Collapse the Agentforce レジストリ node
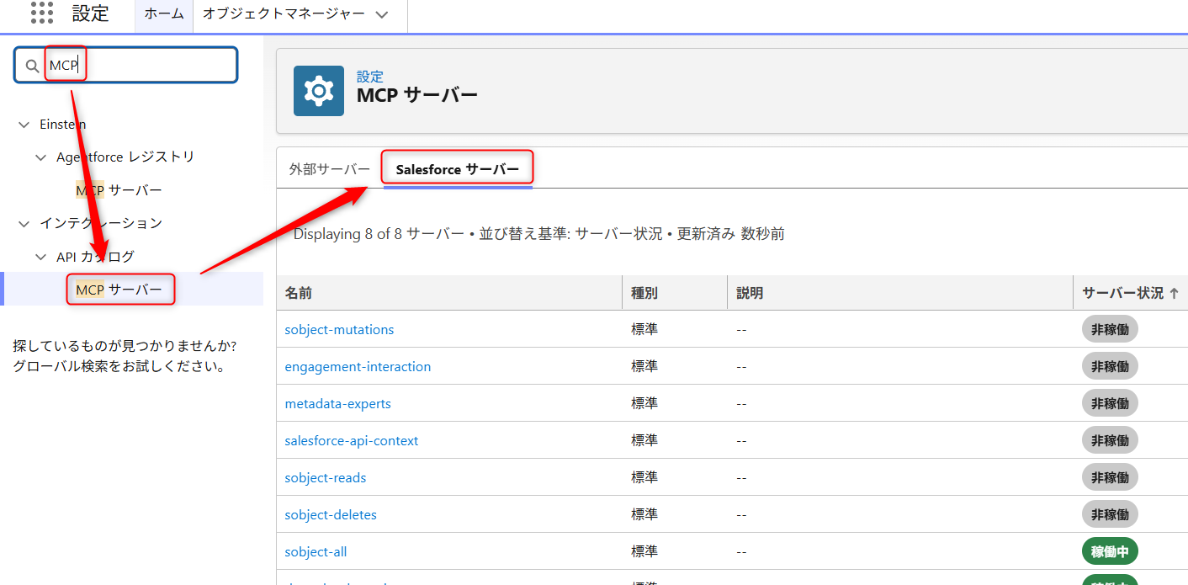Viewport: 1188px width, 585px height. (x=40, y=157)
